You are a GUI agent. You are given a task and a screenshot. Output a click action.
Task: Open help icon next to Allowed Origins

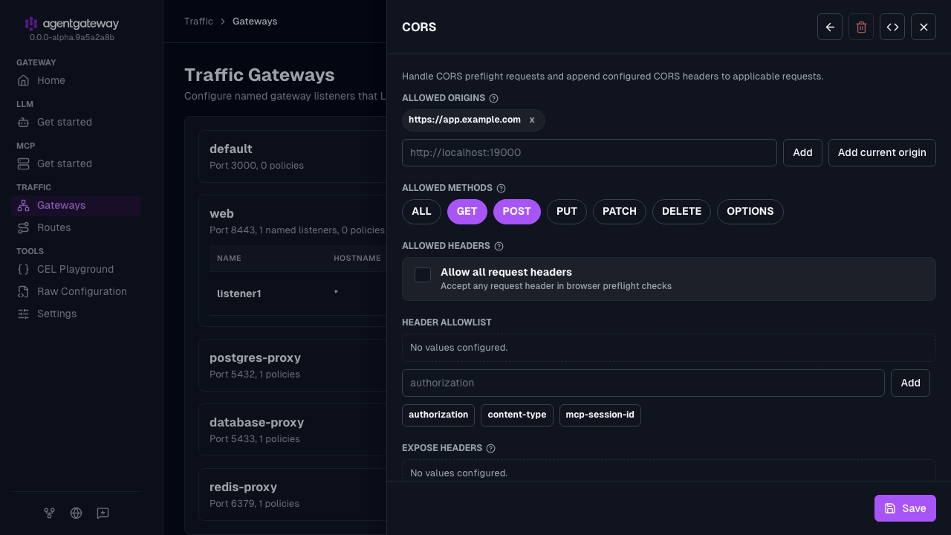pyautogui.click(x=494, y=98)
